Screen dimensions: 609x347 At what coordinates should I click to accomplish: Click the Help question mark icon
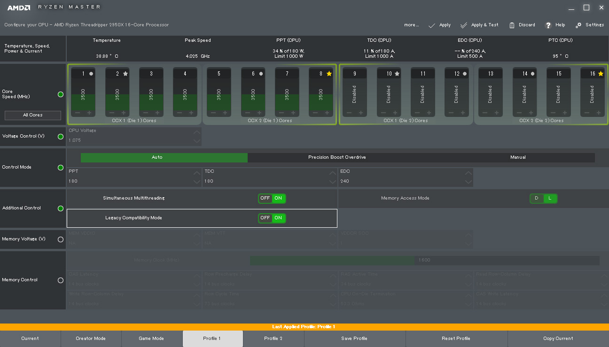click(548, 25)
